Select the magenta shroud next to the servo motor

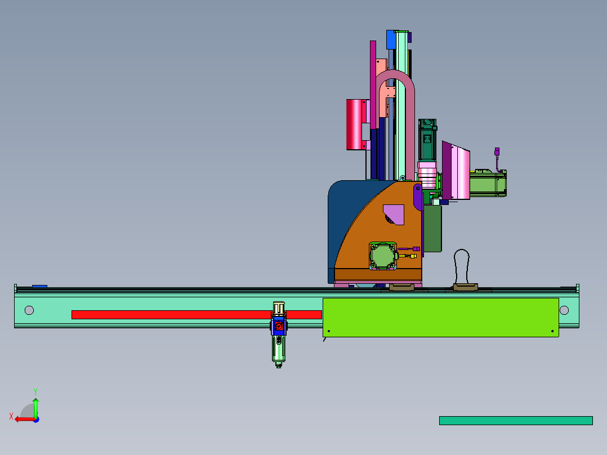(x=456, y=171)
